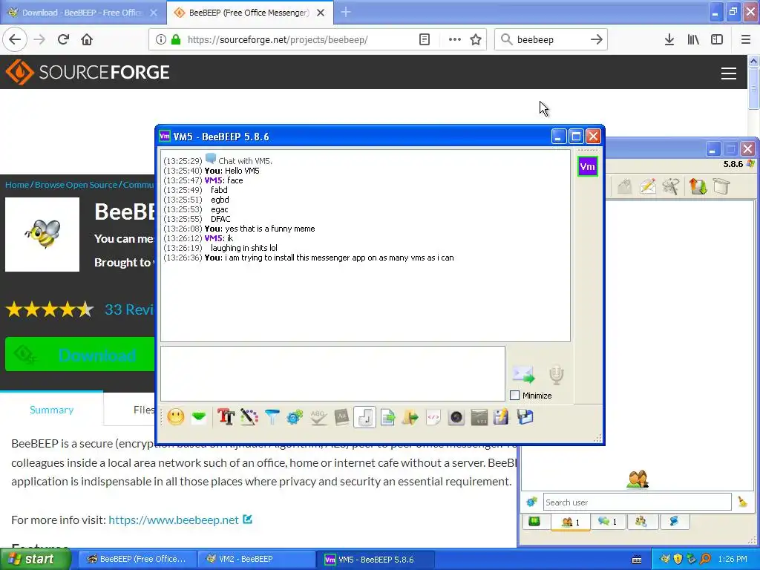Click the up-down arrows file transfer icon
This screenshot has height=570, width=760.
(x=698, y=186)
